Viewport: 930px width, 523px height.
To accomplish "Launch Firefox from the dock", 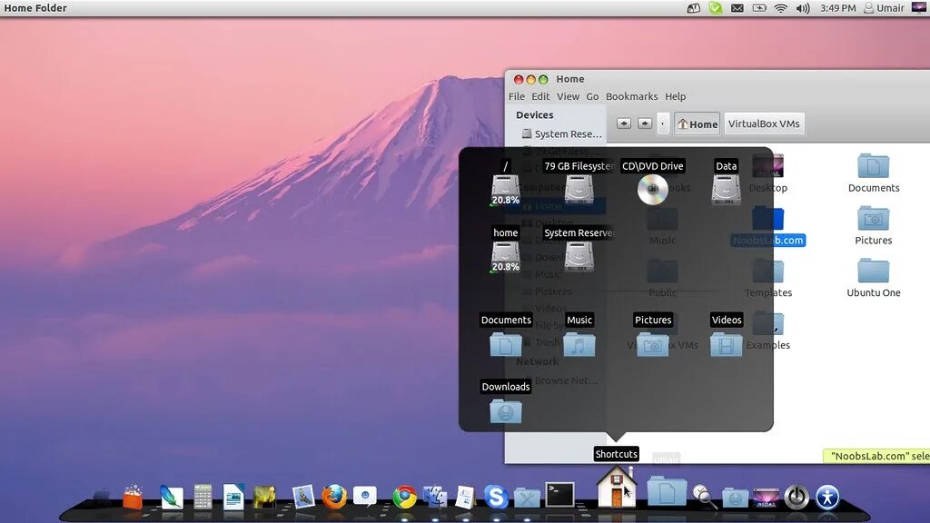I will click(x=334, y=497).
